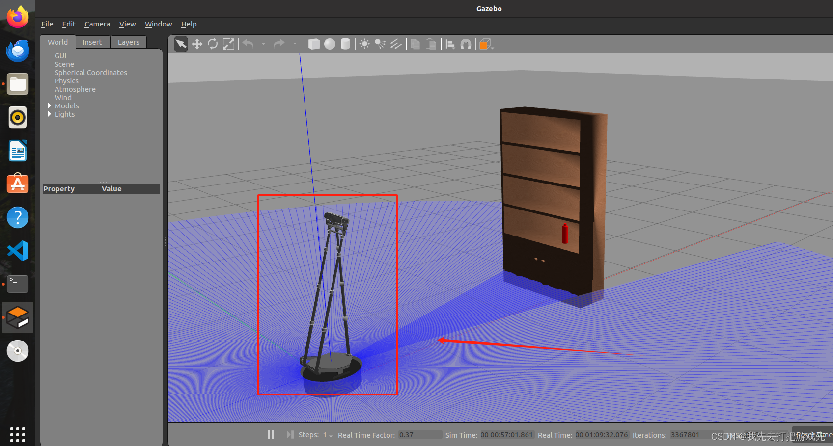Launch Firefox from the dock
Viewport: 833px width, 446px height.
(x=18, y=17)
